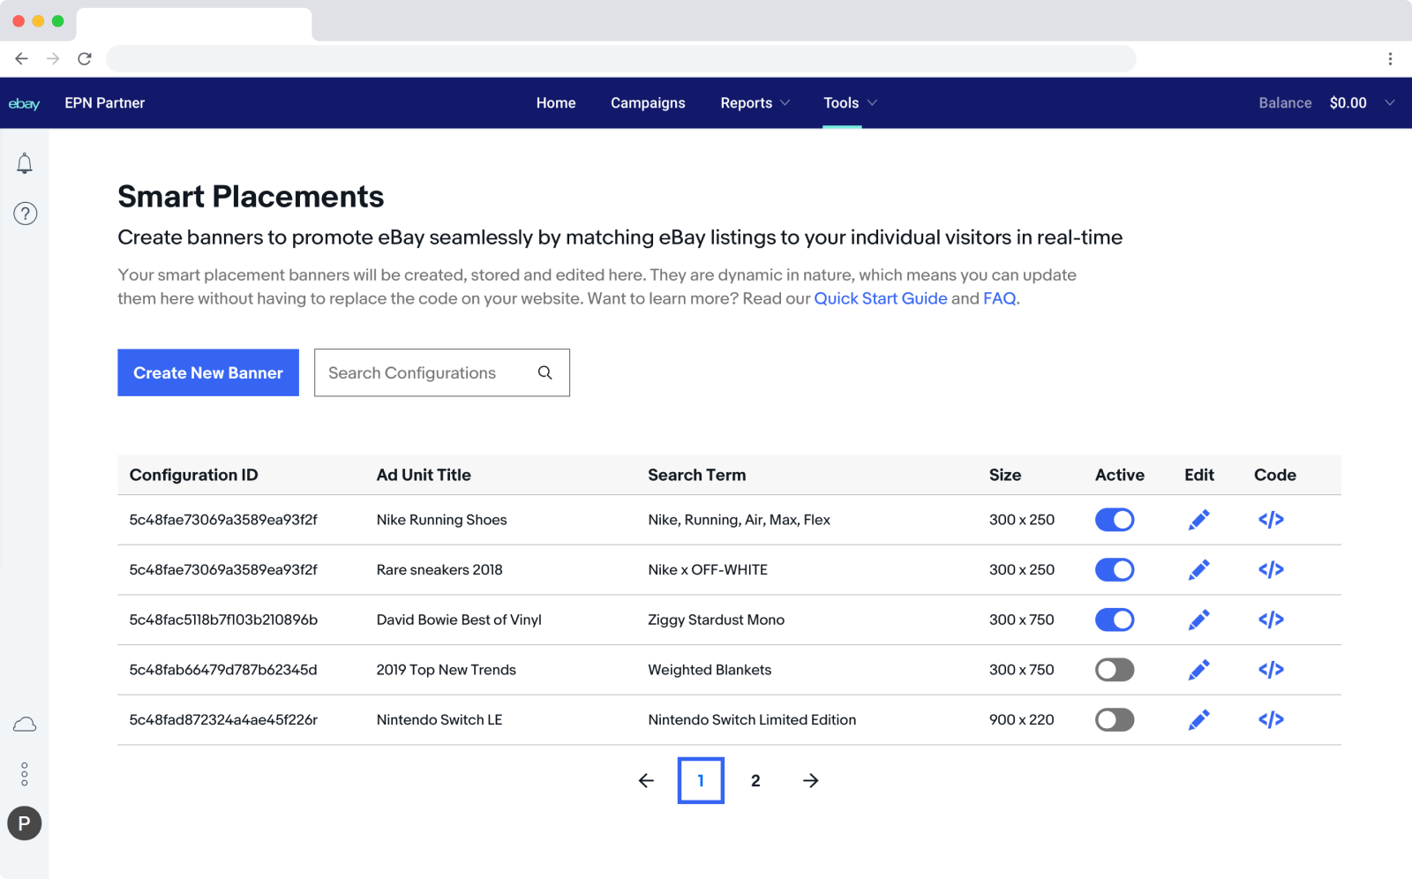The image size is (1412, 879).
Task: Get code for Rare sneakers 2018 banner
Action: coord(1271,570)
